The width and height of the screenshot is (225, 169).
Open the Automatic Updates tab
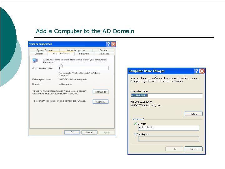[76, 50]
